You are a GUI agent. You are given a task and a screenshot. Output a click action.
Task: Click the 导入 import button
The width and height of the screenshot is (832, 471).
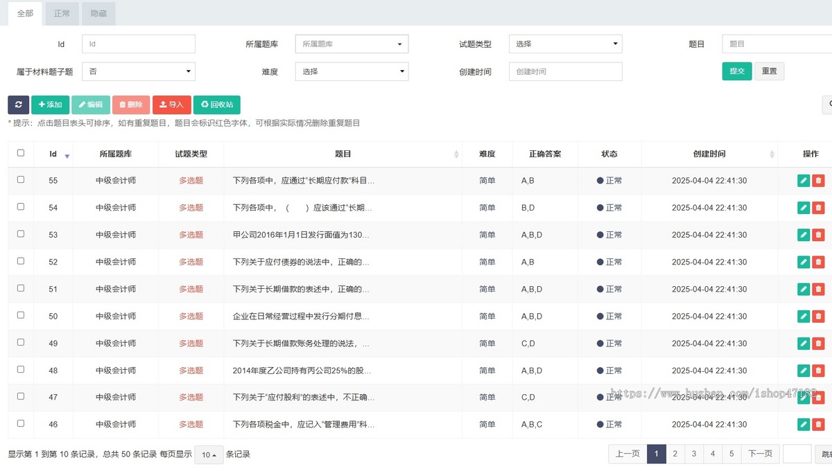171,105
